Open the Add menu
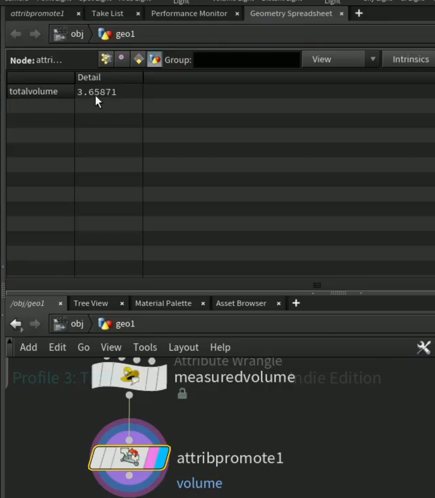Viewport: 435px width, 498px height. pyautogui.click(x=28, y=347)
